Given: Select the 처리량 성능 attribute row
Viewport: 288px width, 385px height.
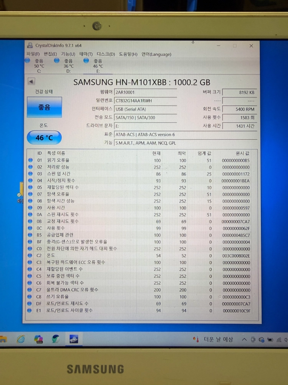Looking at the screenshot, I should (x=142, y=167).
